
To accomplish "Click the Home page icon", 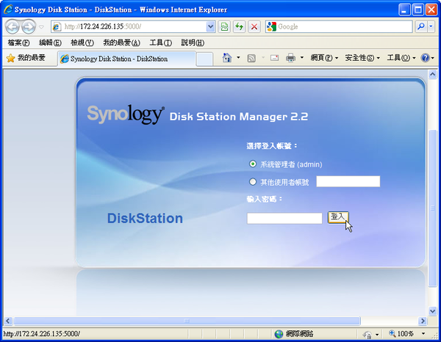I will click(x=227, y=58).
